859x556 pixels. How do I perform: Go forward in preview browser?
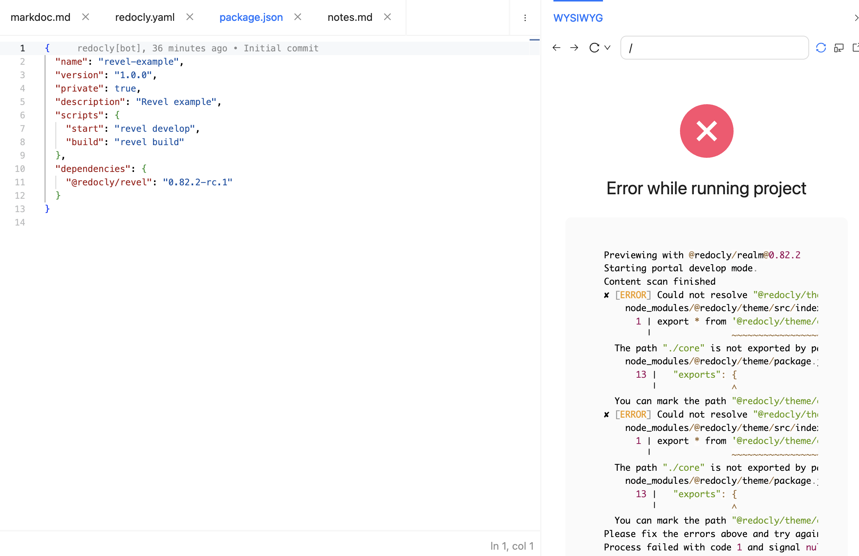(x=574, y=48)
